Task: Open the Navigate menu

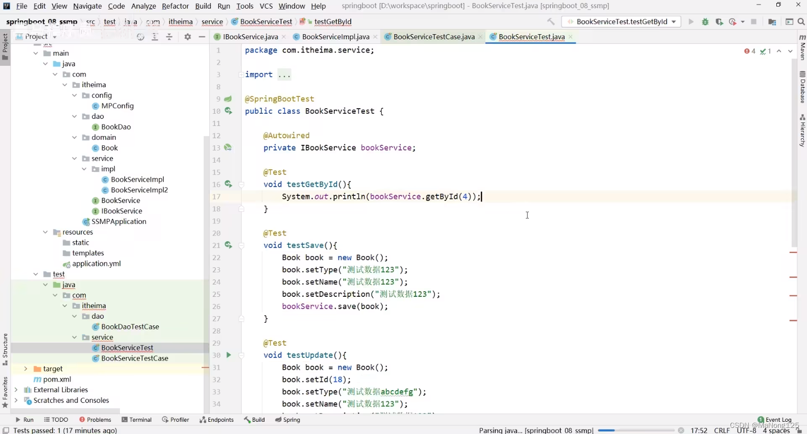Action: click(x=87, y=6)
